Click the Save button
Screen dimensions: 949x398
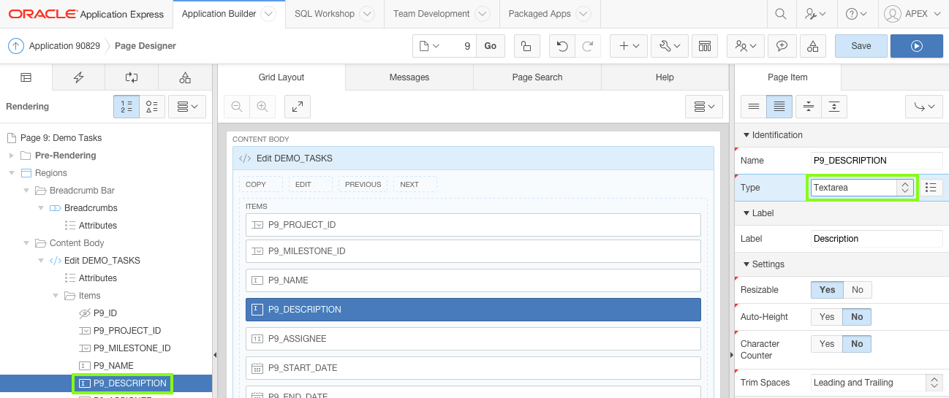(x=861, y=46)
